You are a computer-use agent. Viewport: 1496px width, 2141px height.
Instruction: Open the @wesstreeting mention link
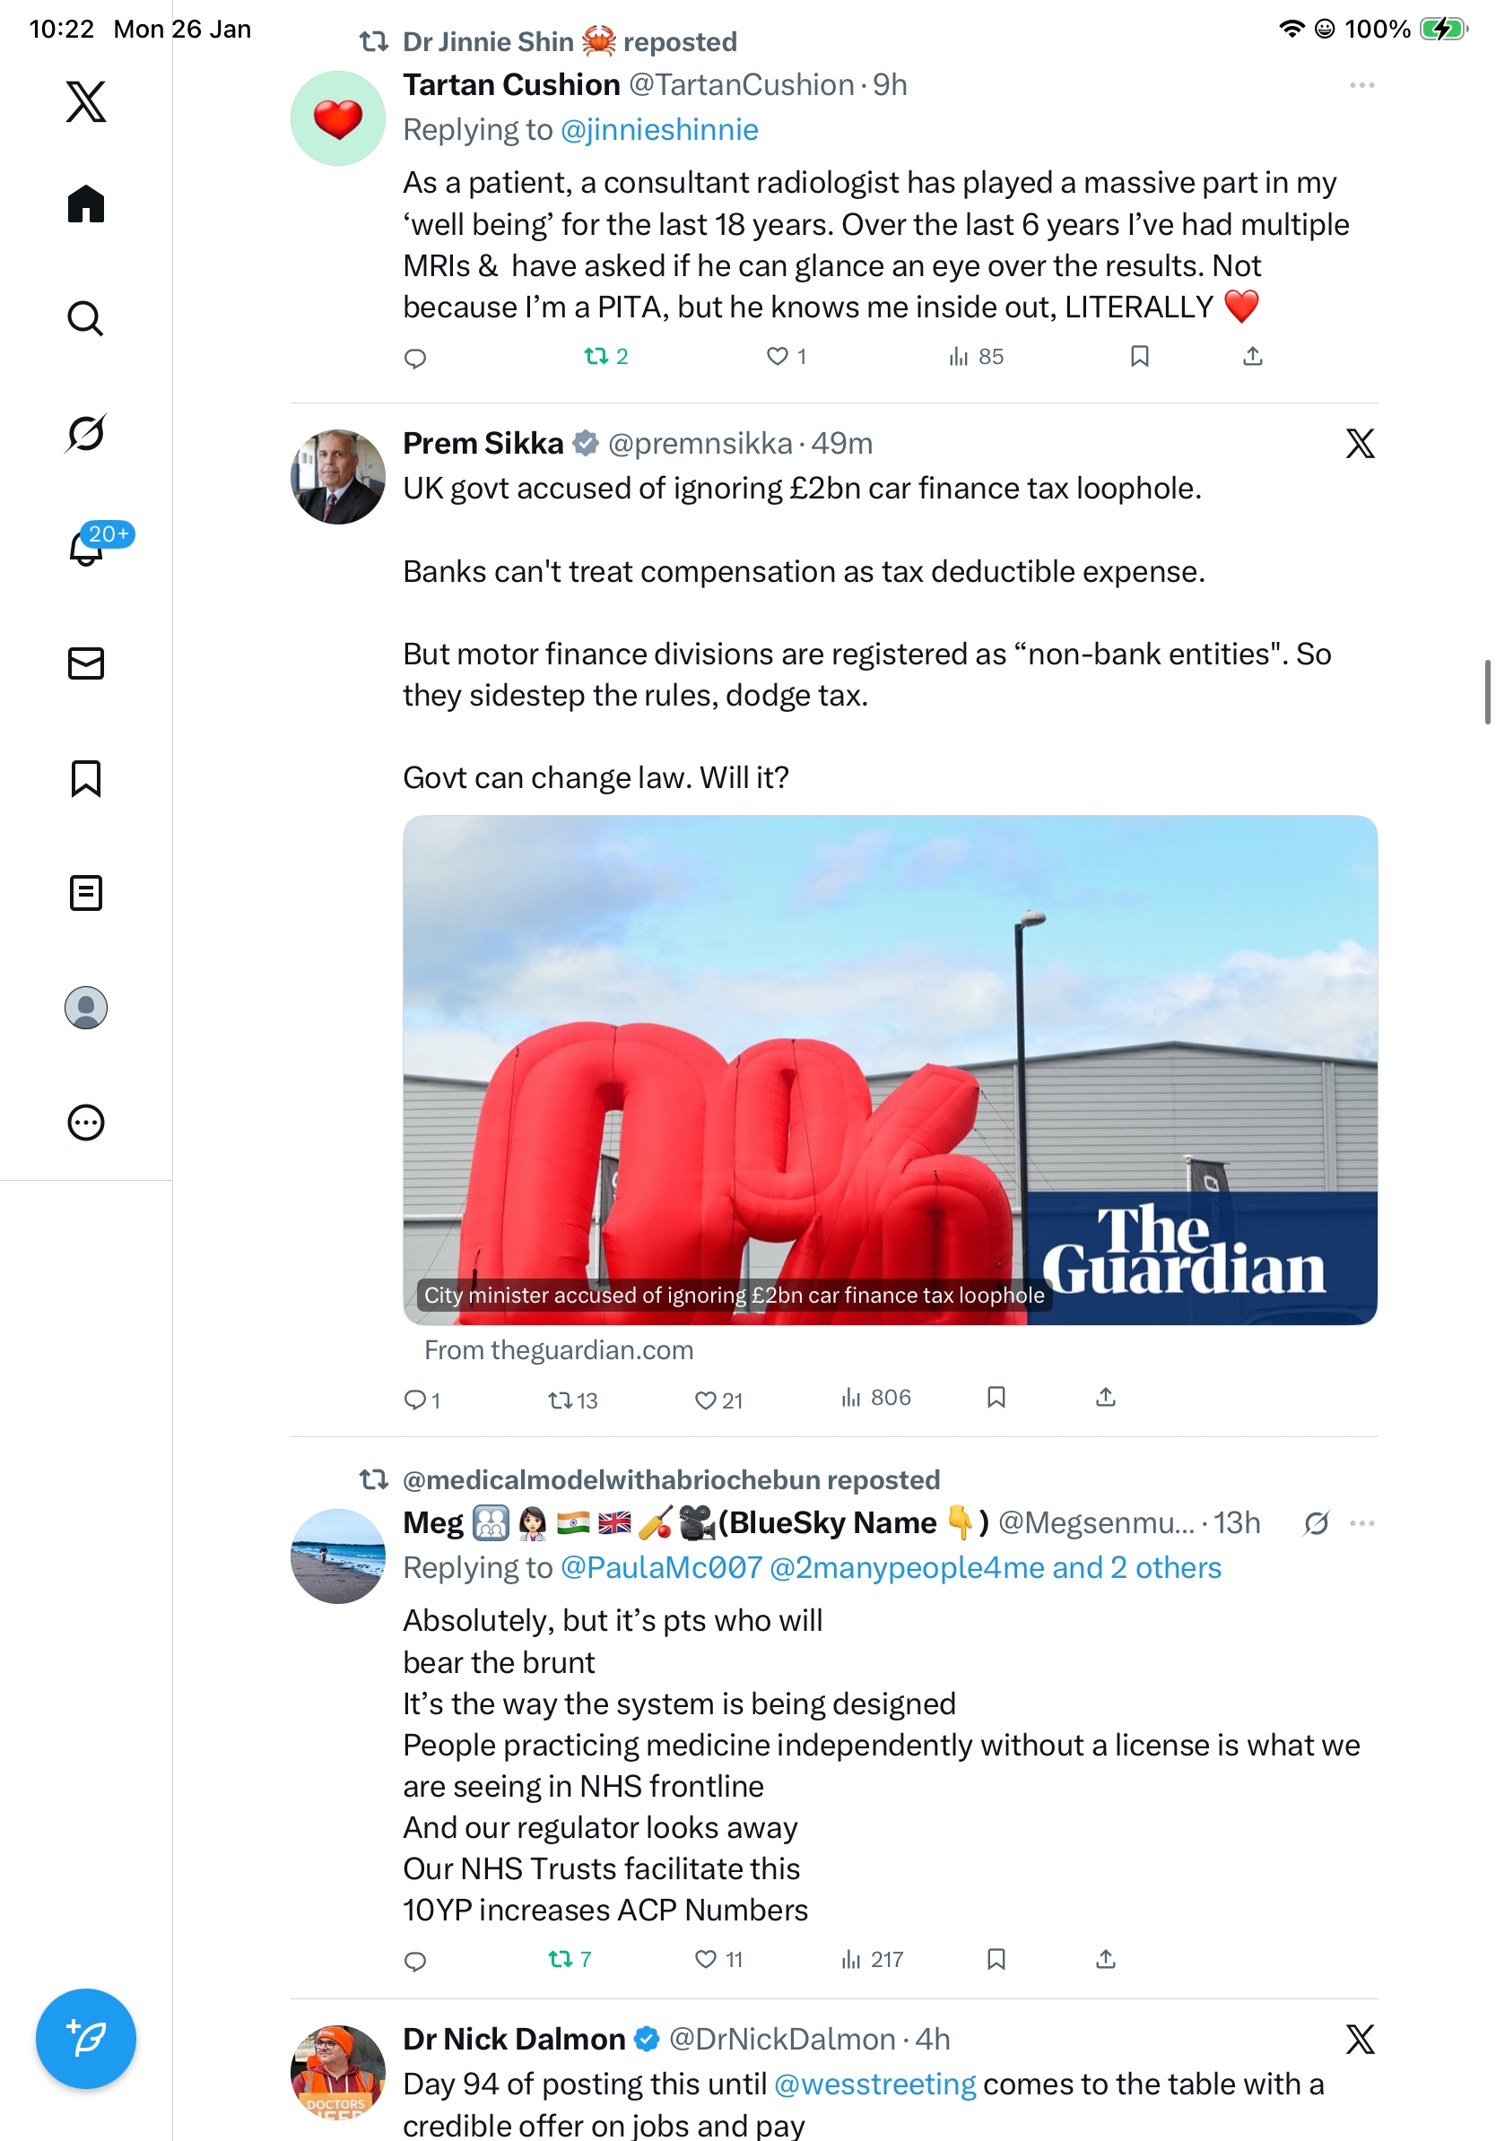pos(874,2085)
